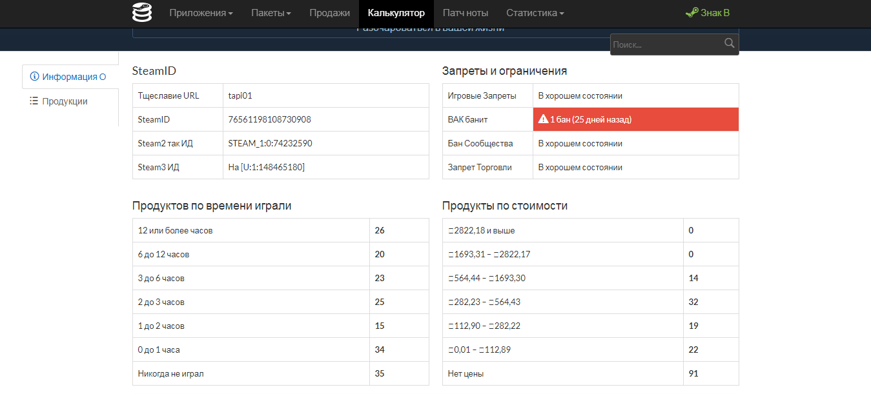Screen dimensions: 871x394
Task: Select the value На [U:1:148465180]
Action: tap(267, 167)
